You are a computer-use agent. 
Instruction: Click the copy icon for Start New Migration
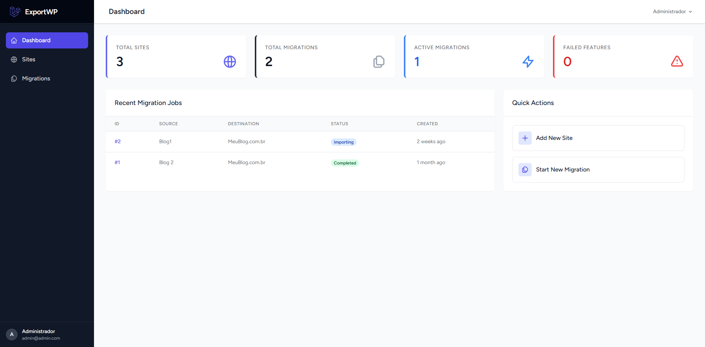click(525, 170)
